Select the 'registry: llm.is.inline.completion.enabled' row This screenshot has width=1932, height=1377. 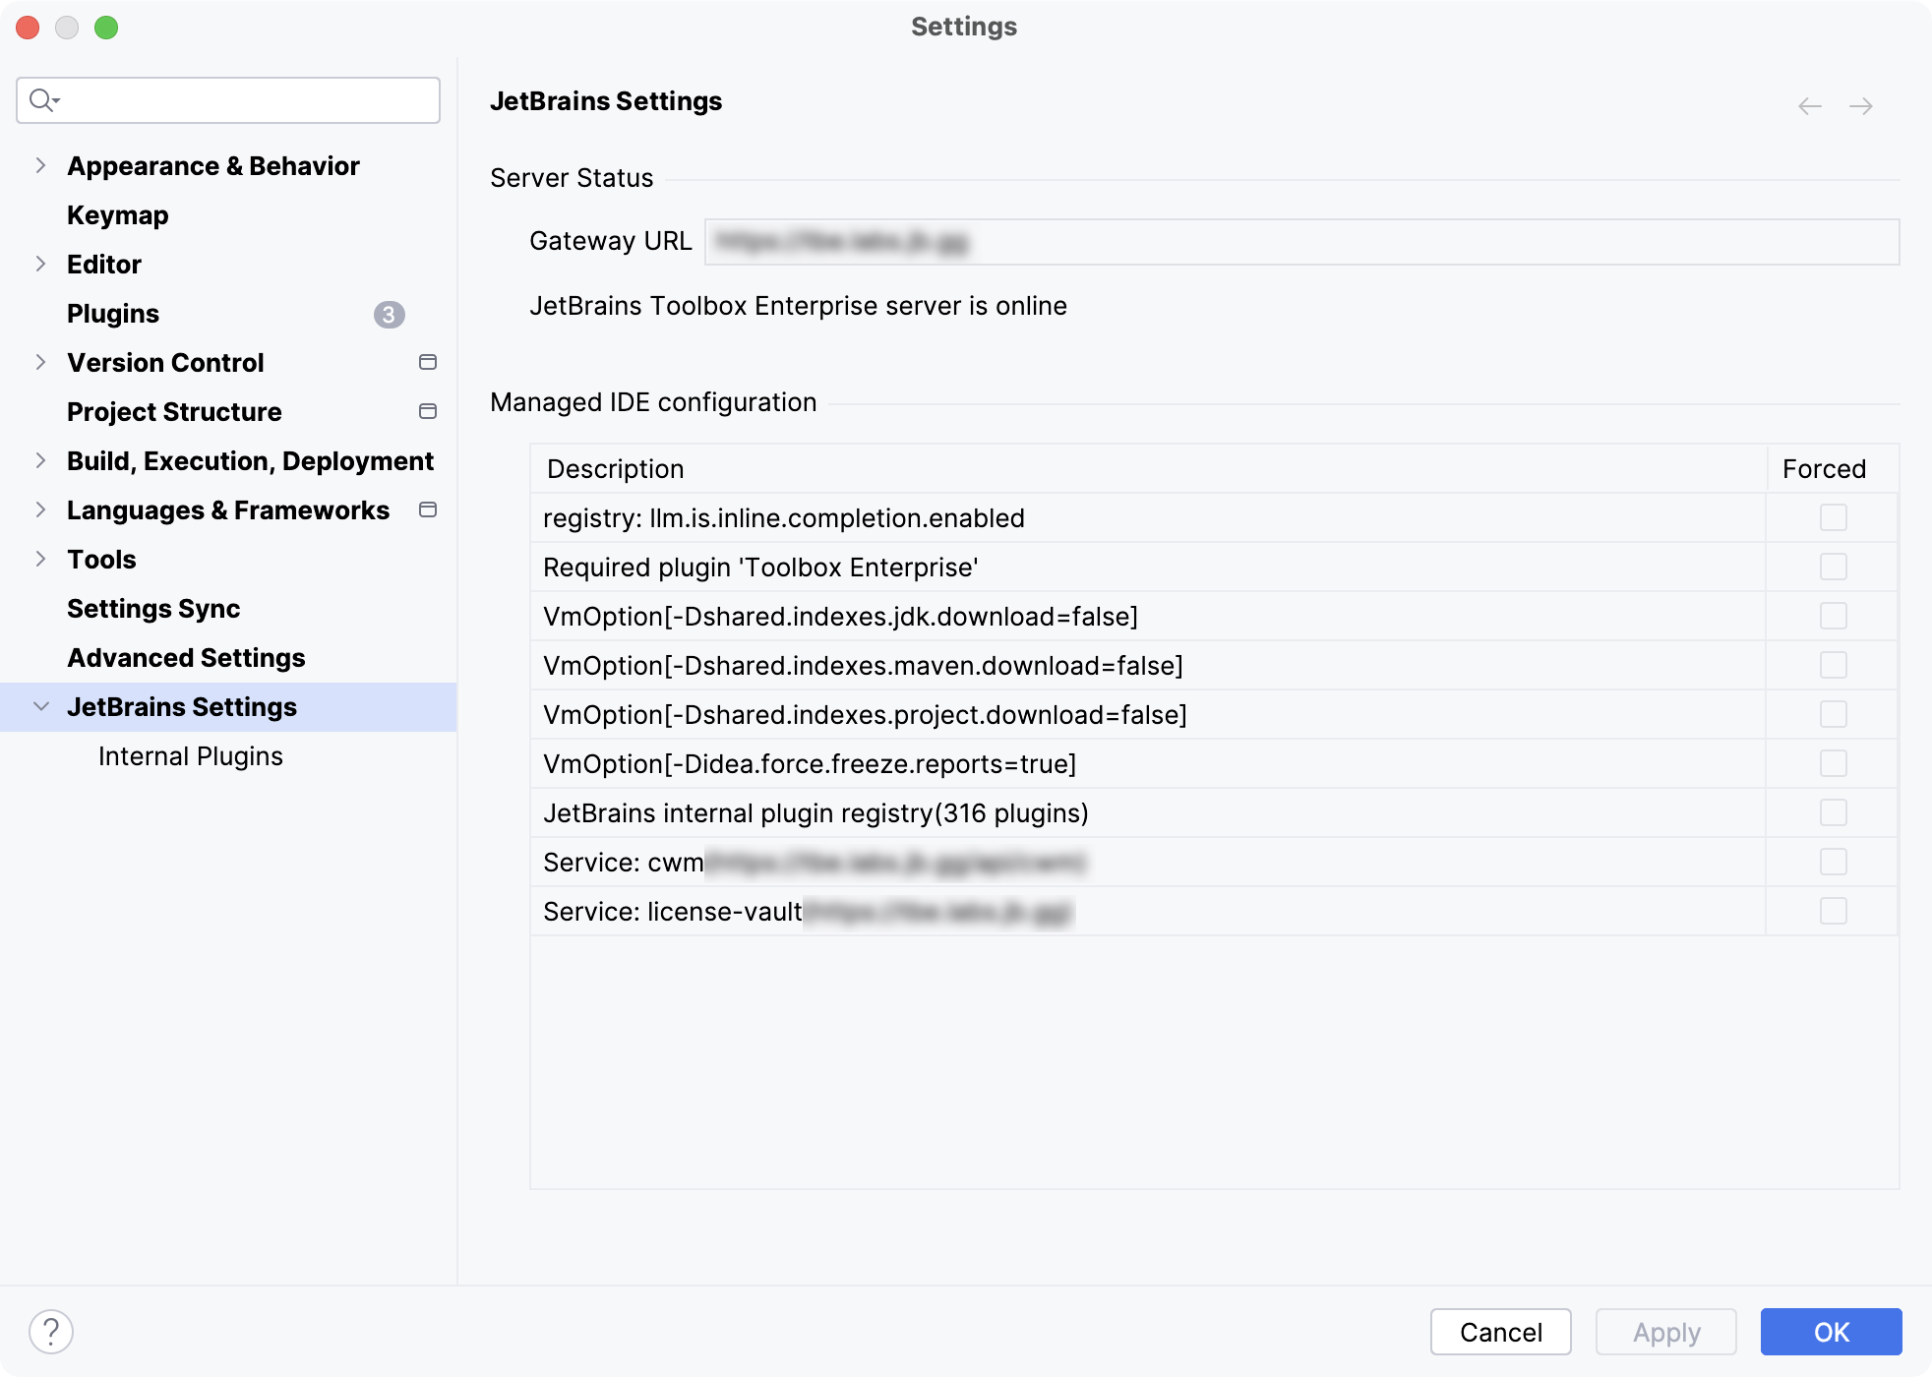pyautogui.click(x=1214, y=517)
